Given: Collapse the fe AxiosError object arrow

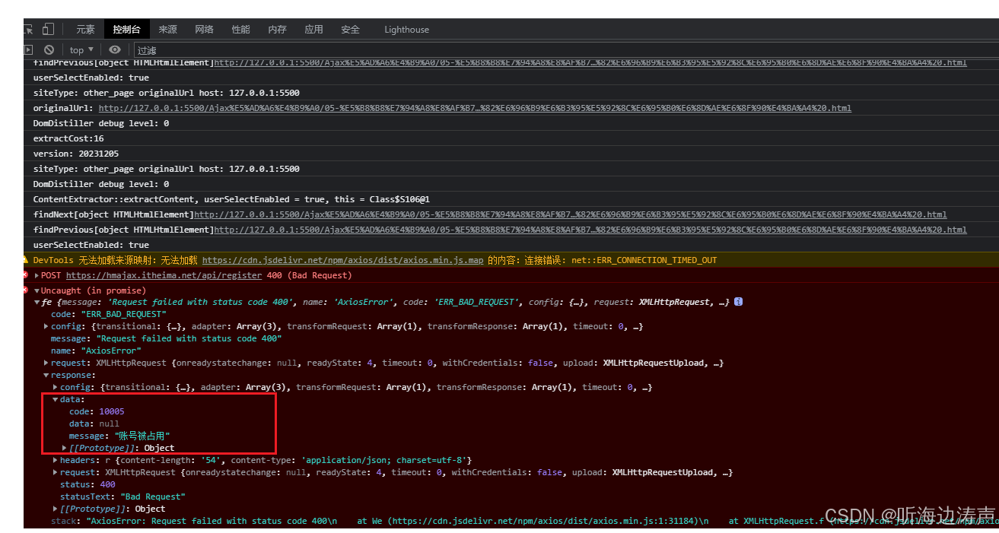Looking at the screenshot, I should [37, 303].
